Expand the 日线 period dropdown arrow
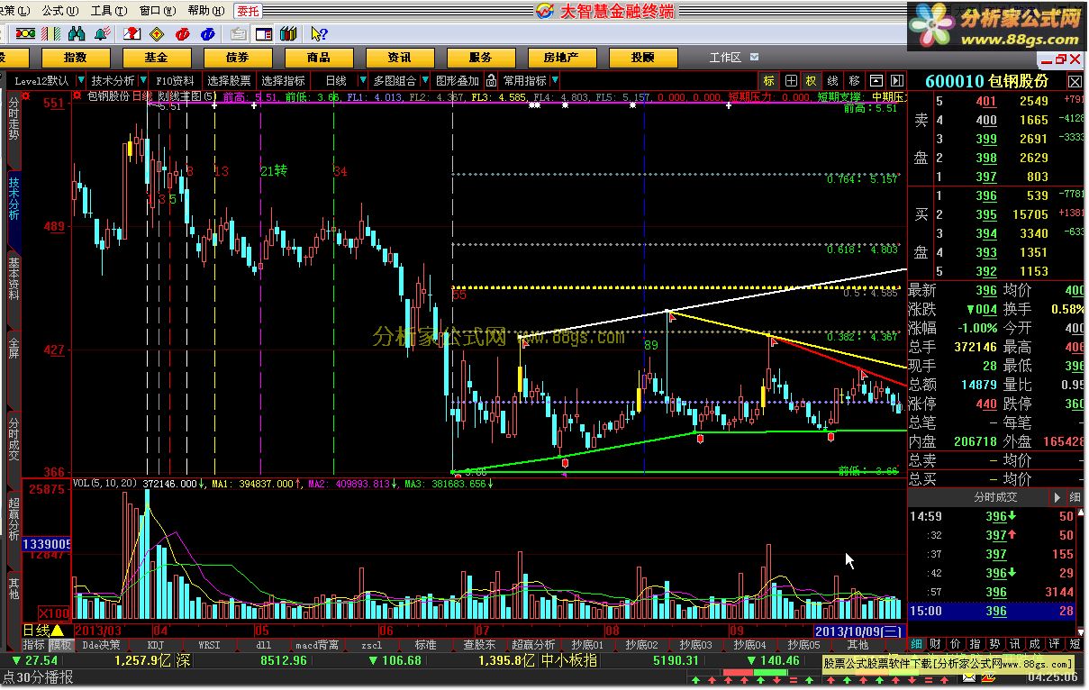Viewport: 1089px width, 690px height. 363,80
